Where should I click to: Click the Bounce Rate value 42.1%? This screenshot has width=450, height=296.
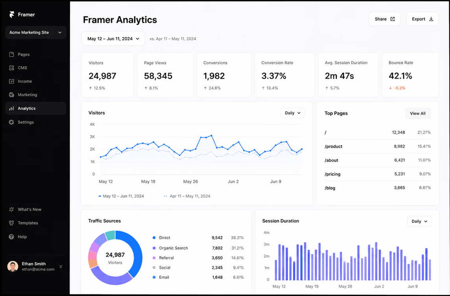click(400, 76)
